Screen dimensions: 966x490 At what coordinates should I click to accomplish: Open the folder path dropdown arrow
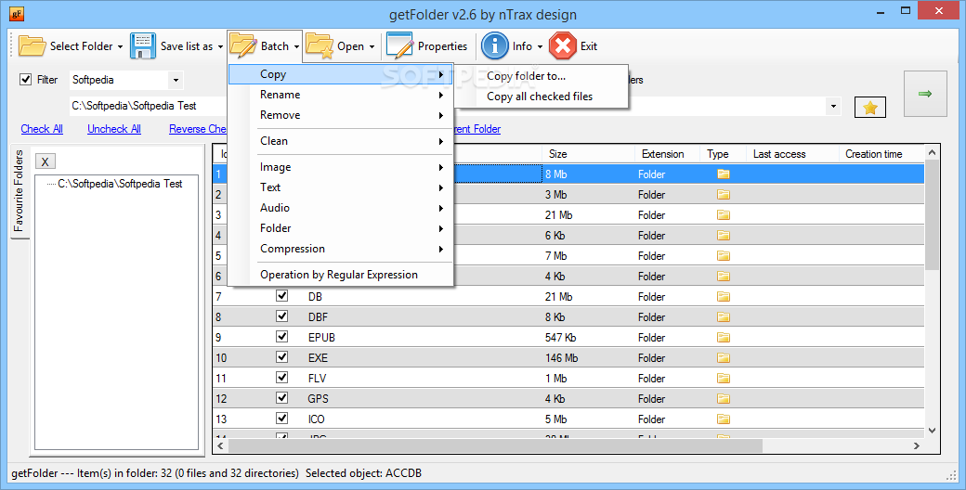click(833, 106)
